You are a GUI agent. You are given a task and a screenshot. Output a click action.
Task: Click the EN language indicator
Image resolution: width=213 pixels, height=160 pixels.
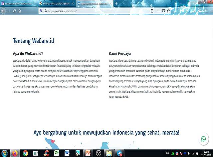167,153
